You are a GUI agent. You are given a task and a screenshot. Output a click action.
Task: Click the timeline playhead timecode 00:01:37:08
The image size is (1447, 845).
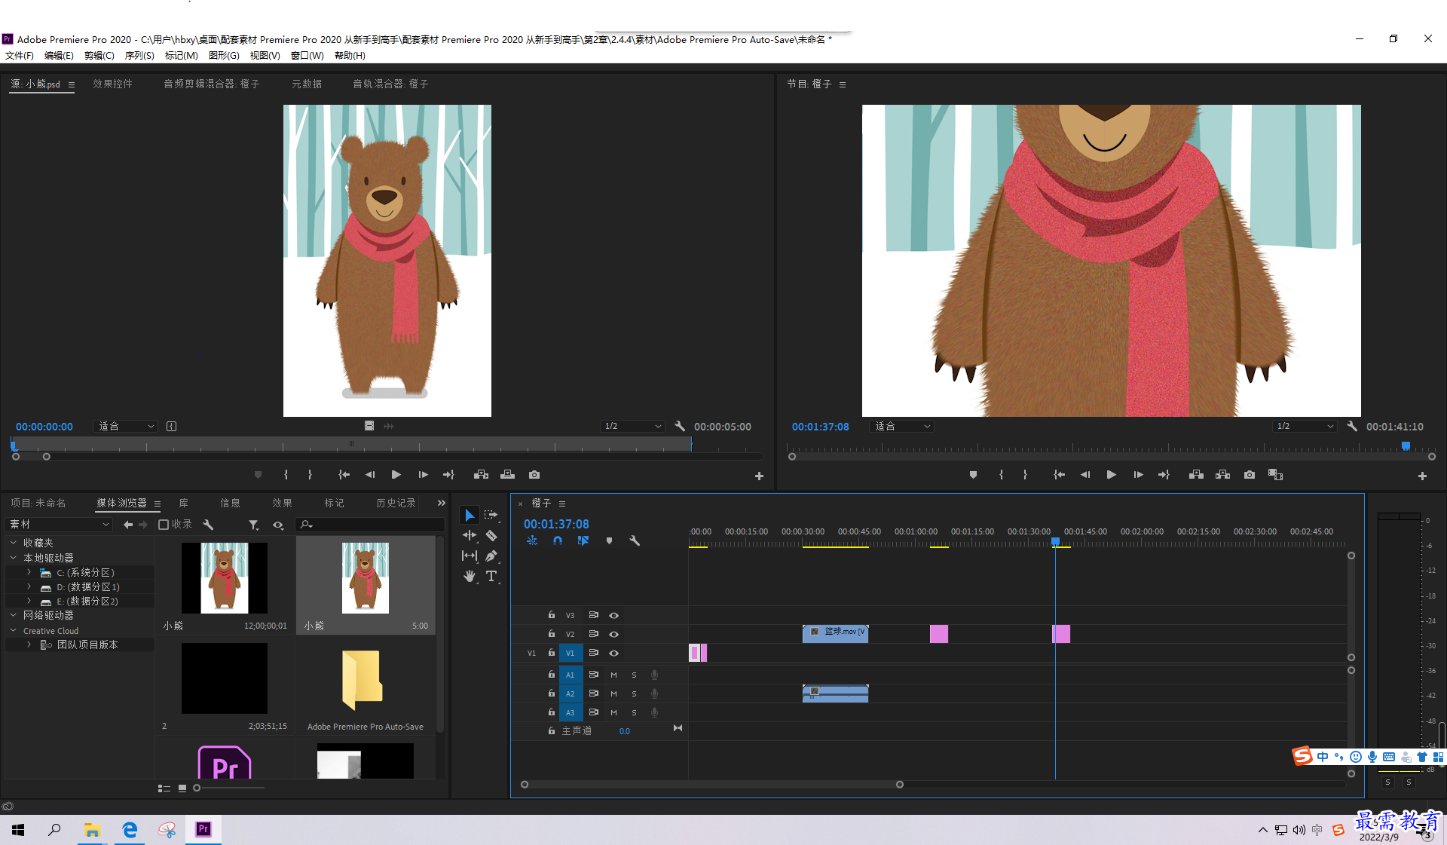556,524
